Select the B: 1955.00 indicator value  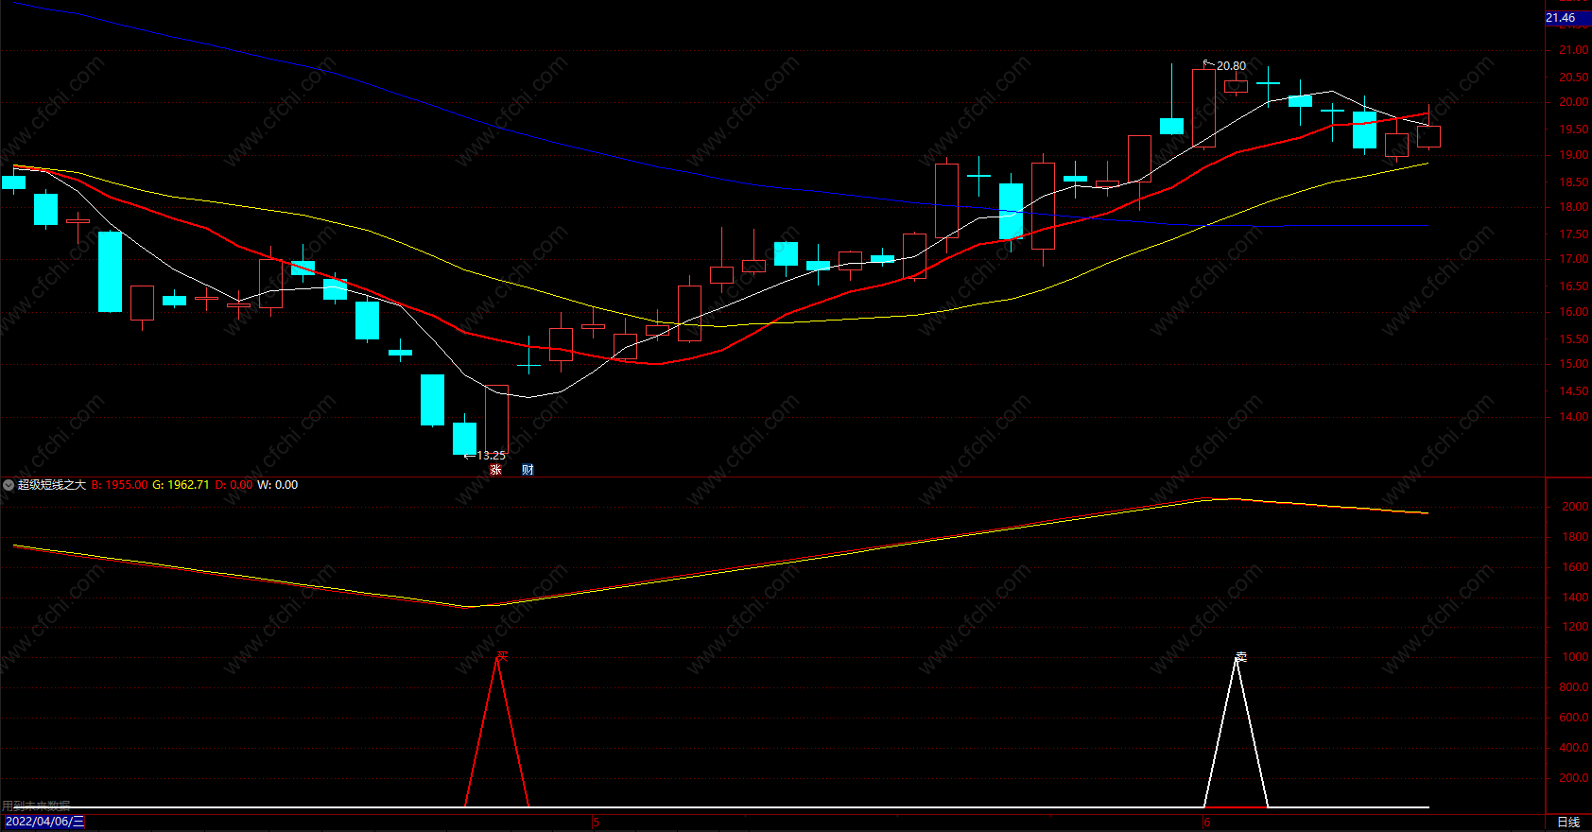coord(119,485)
